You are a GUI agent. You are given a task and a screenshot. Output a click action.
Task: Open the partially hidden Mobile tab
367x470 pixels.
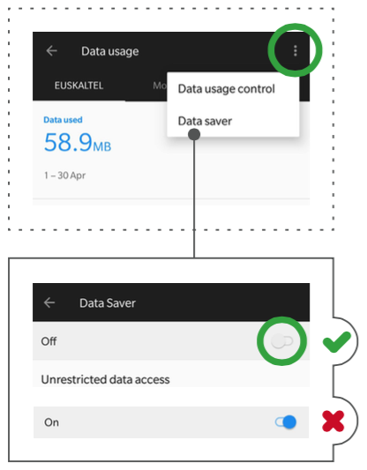click(x=160, y=86)
